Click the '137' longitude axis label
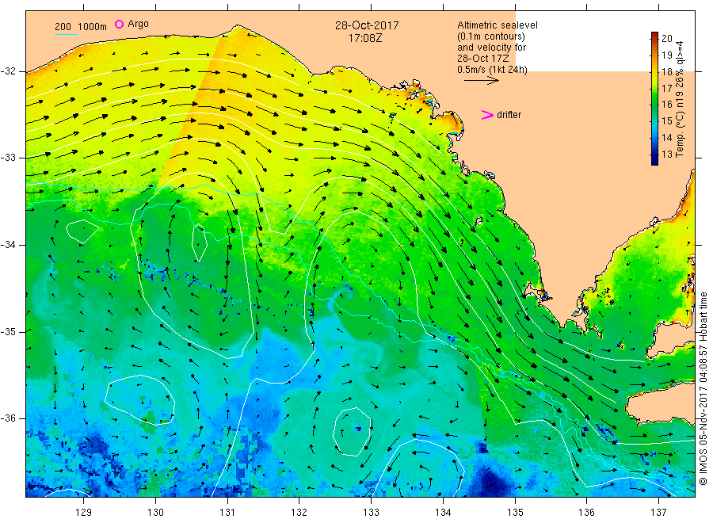This screenshot has height=523, width=713. [x=658, y=513]
